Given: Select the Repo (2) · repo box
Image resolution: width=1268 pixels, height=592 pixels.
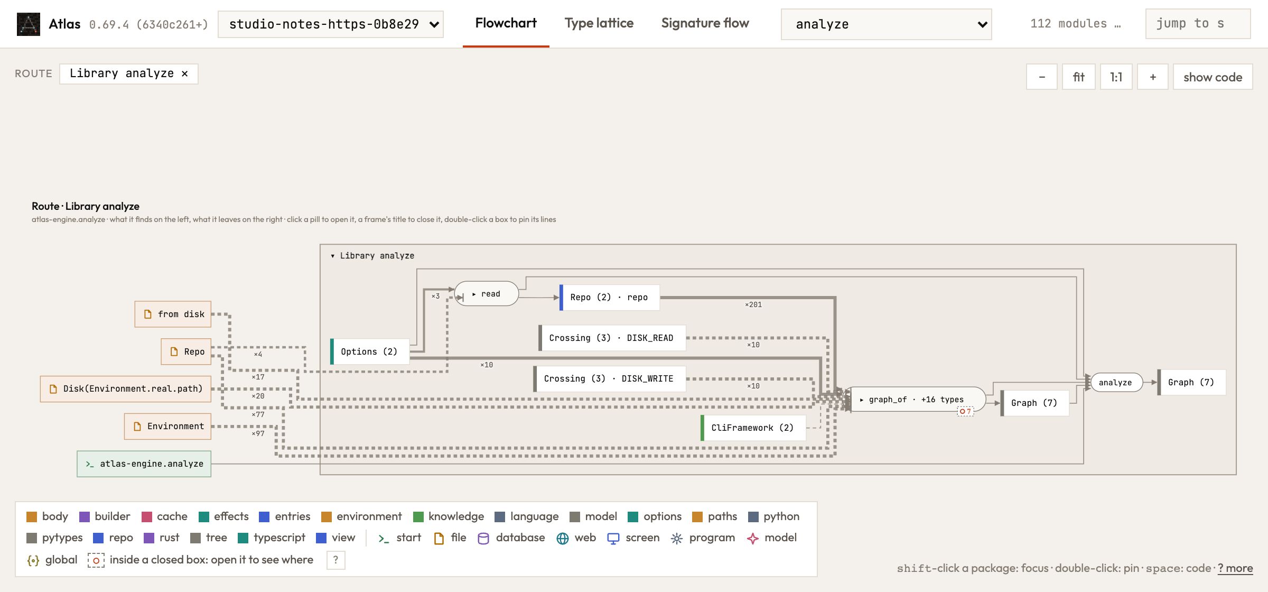Looking at the screenshot, I should [610, 297].
